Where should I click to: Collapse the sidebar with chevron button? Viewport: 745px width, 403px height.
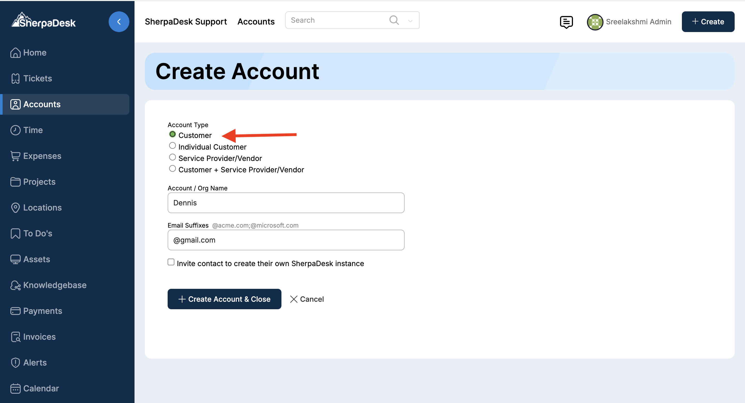coord(118,22)
